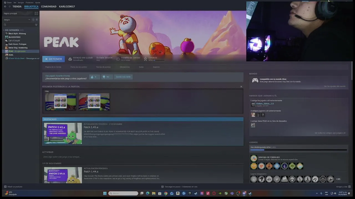Open the Ayuda menu
Screen dimensions: 355x199
coord(38,2)
